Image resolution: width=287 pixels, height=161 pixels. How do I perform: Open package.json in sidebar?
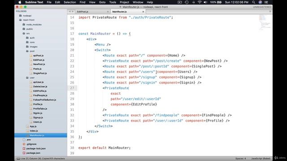(x=33, y=153)
